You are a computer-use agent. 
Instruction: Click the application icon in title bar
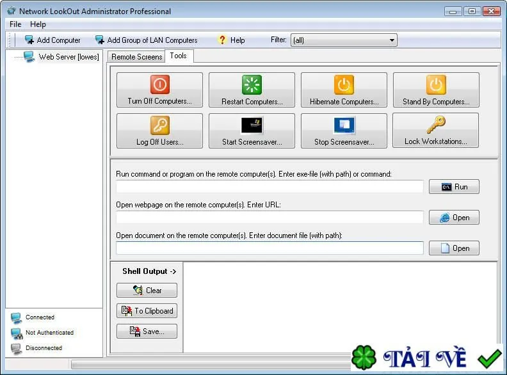pyautogui.click(x=12, y=11)
